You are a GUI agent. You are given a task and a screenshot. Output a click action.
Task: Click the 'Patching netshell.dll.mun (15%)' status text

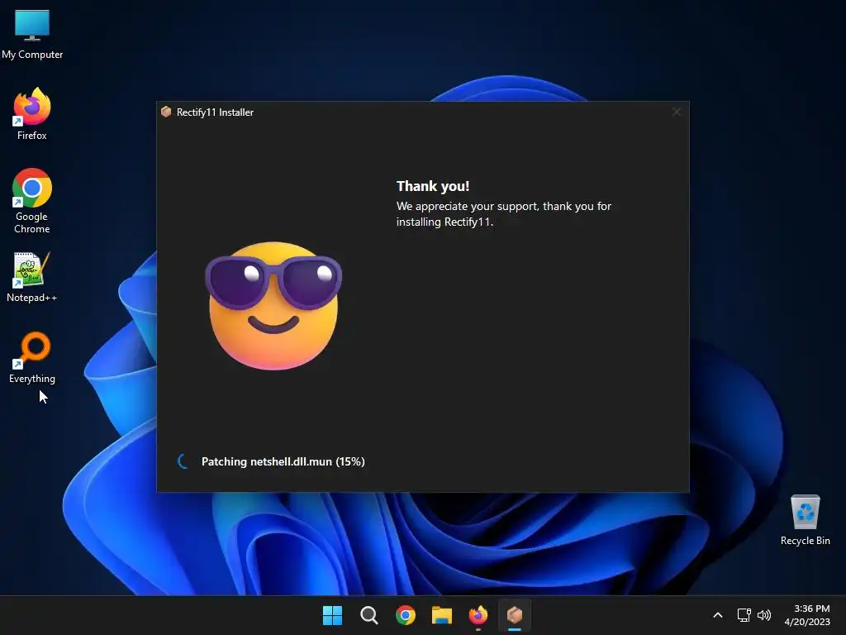283,461
